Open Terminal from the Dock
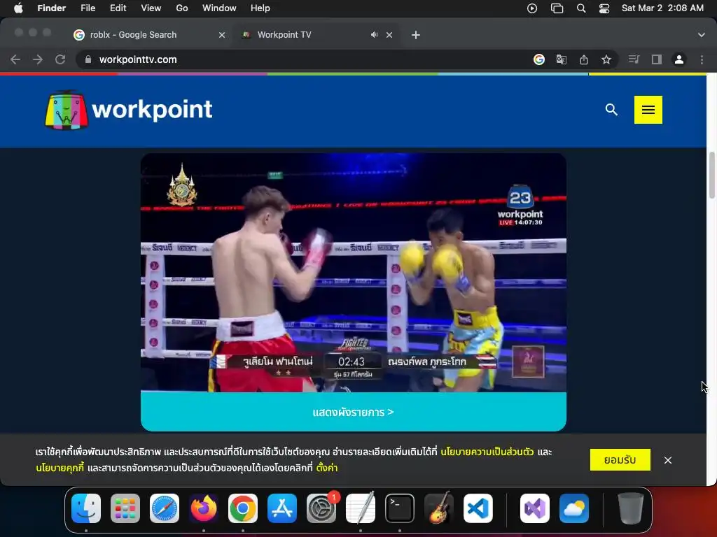Viewport: 717px width, 537px height. pos(400,508)
